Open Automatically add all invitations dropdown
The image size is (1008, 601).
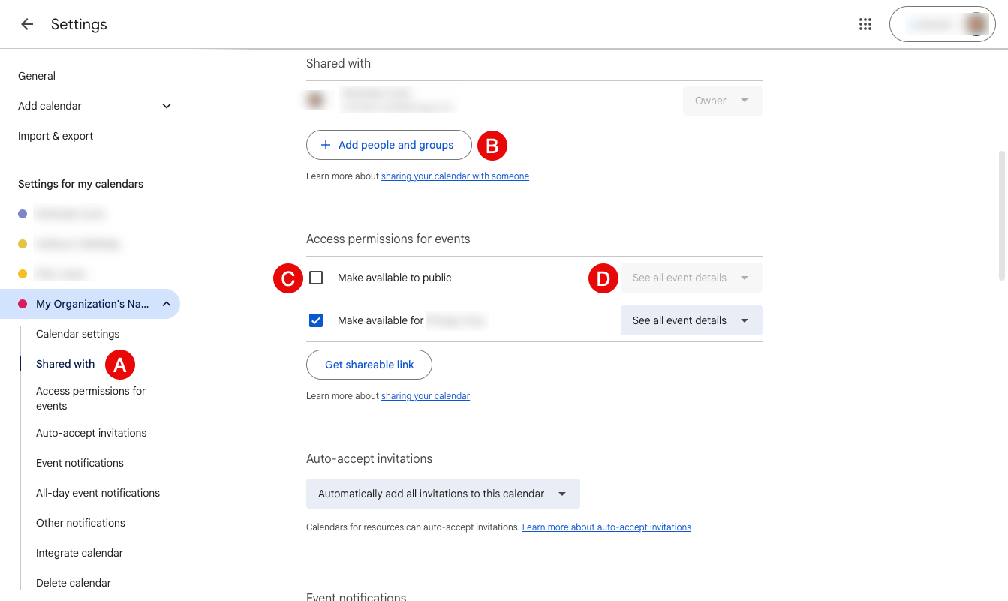[x=443, y=494]
